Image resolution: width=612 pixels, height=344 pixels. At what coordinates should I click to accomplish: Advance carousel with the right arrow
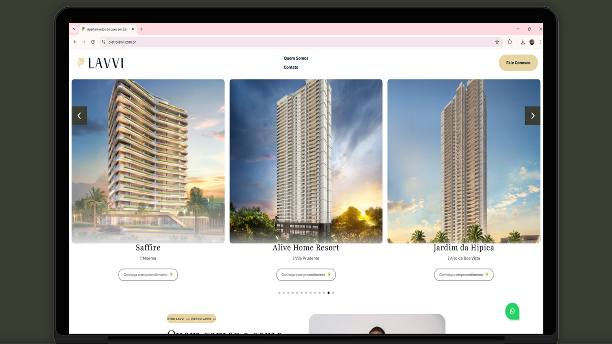coord(532,116)
